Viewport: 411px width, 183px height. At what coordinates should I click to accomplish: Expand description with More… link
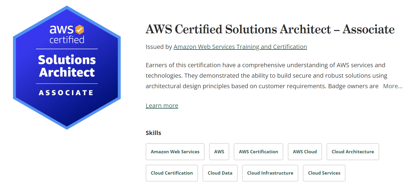393,86
